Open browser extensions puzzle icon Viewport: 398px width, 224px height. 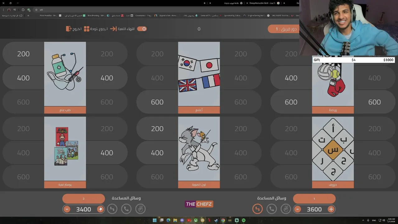pyautogui.click(x=23, y=10)
